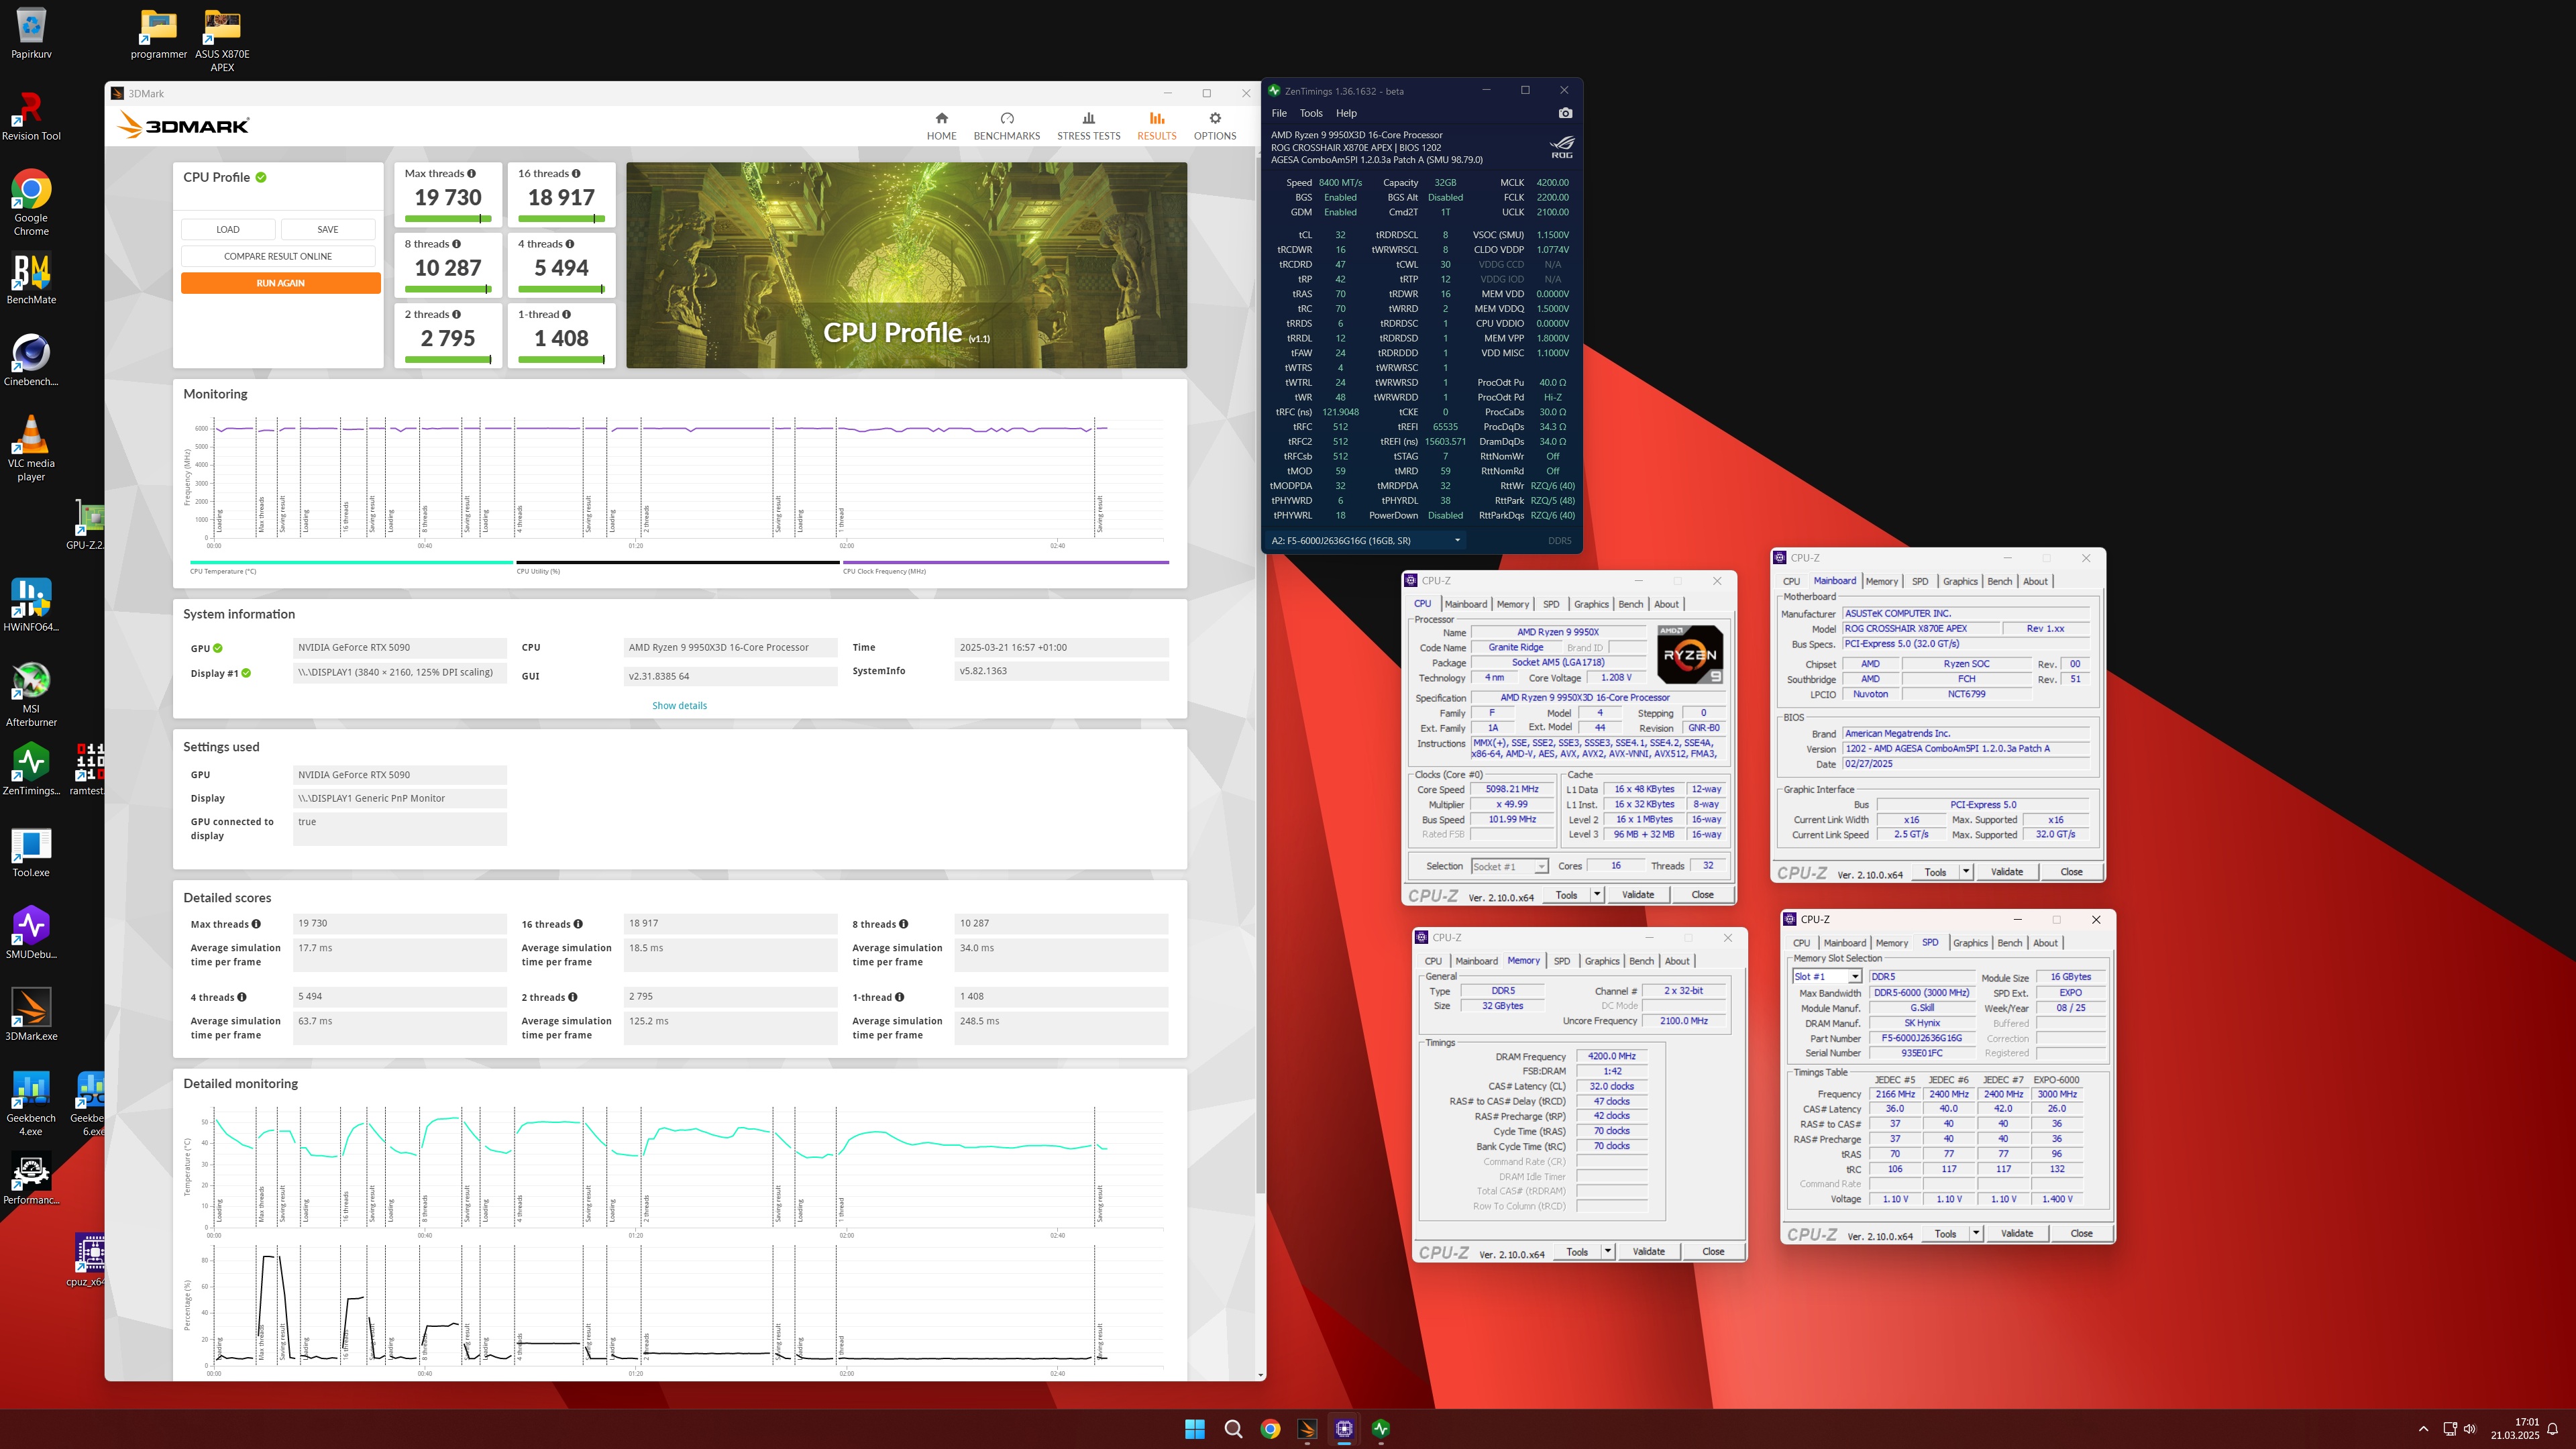2576x1449 pixels.
Task: Click ZenTimings icon in taskbar
Action: [1381, 1429]
